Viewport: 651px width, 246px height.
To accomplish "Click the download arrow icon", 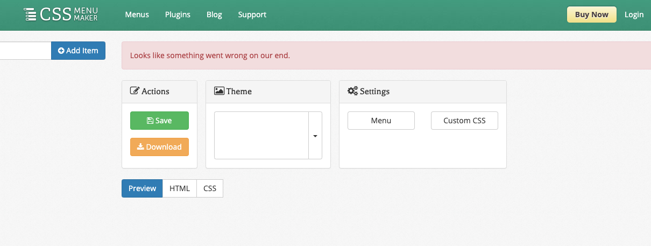I will (140, 146).
